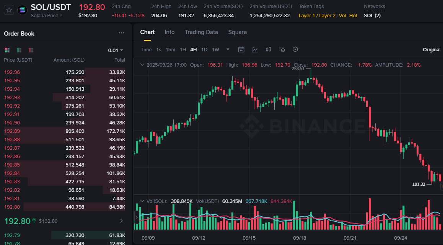The height and width of the screenshot is (245, 443).
Task: Switch to the Chart tab
Action: point(147,32)
